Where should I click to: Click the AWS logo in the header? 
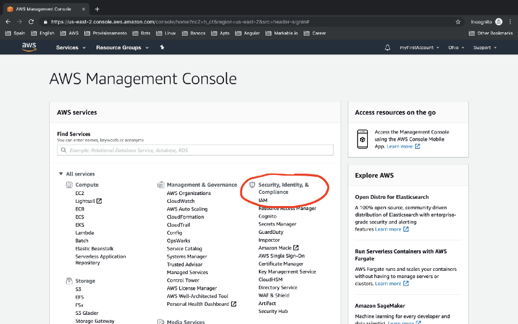coord(29,47)
